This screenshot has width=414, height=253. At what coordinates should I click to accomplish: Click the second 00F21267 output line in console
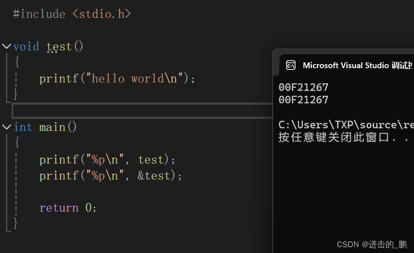coord(303,100)
